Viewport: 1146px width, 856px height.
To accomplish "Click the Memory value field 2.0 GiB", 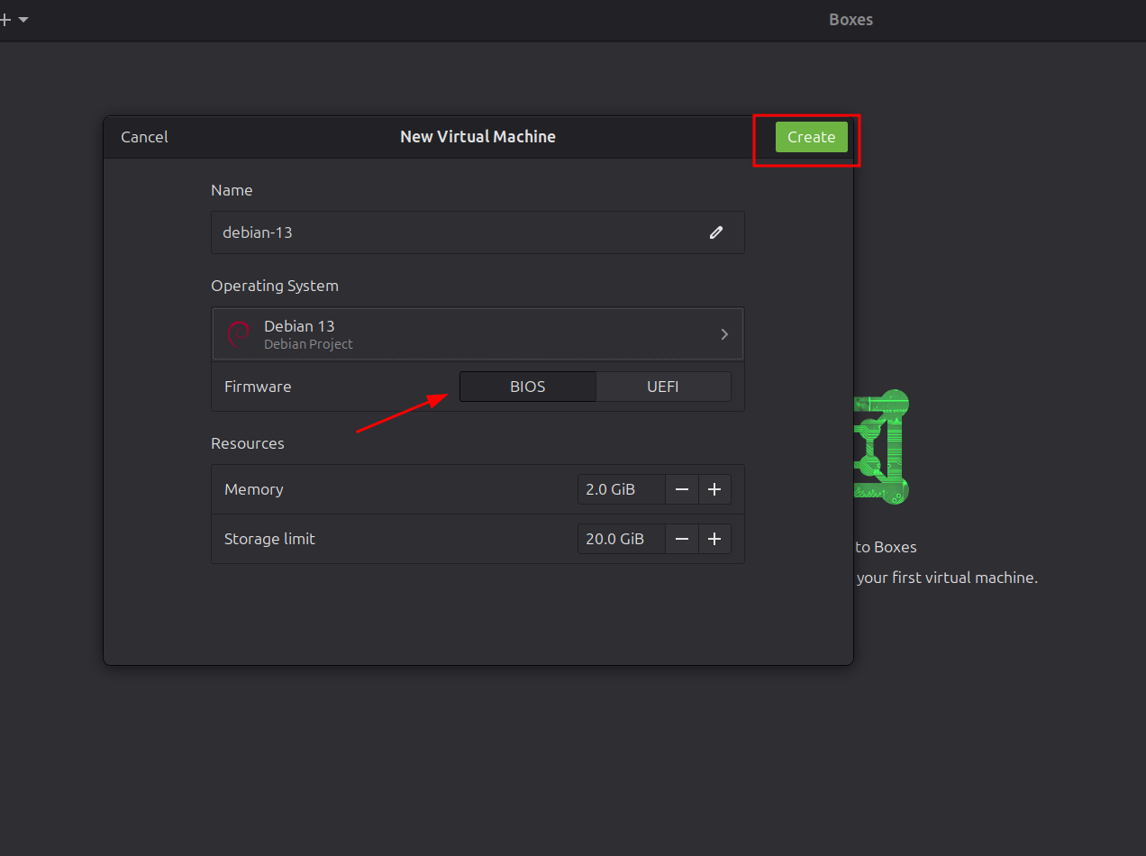I will coord(622,489).
